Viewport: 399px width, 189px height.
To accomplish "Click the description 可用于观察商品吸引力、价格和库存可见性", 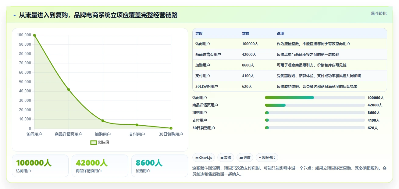I will coord(312,65).
